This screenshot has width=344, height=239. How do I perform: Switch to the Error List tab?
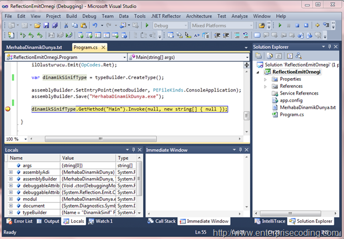[20, 221]
